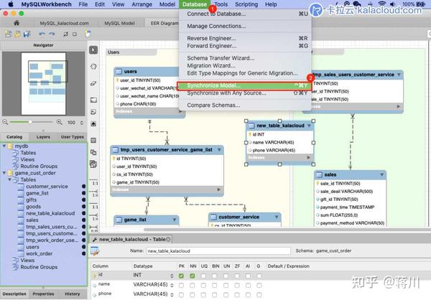Screen dimensions: 431x300
Task: Switch to the MySQL Model tab
Action: pos(119,23)
